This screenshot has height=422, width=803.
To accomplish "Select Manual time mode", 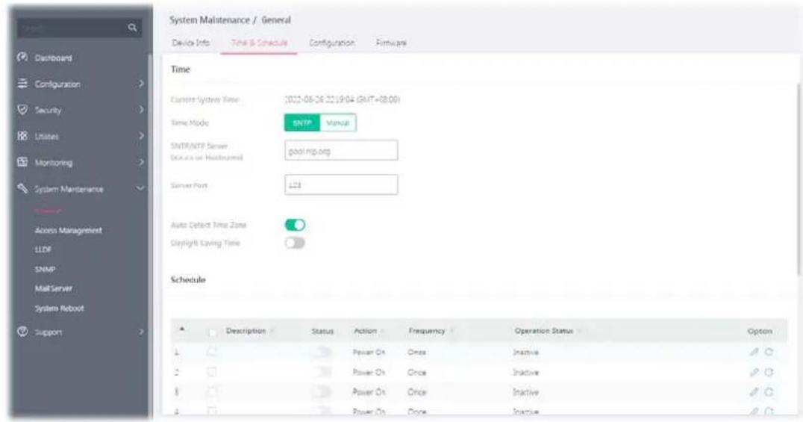I will (338, 123).
